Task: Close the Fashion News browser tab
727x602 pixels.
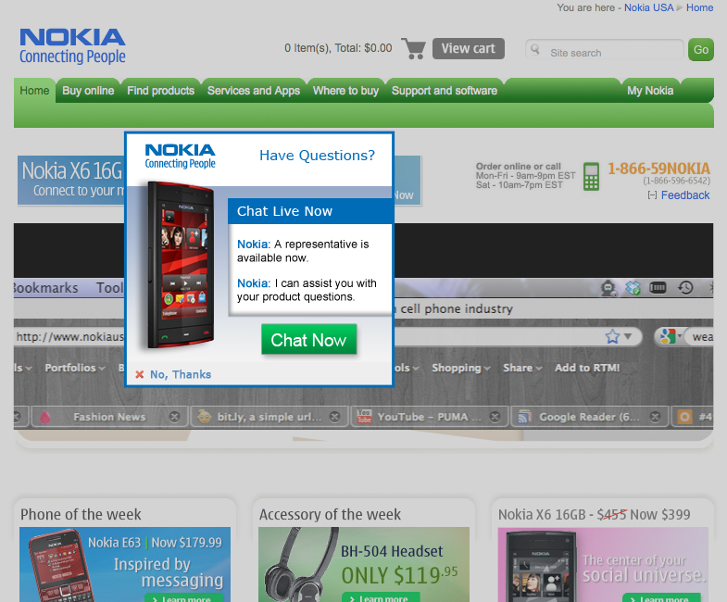Action: point(173,417)
